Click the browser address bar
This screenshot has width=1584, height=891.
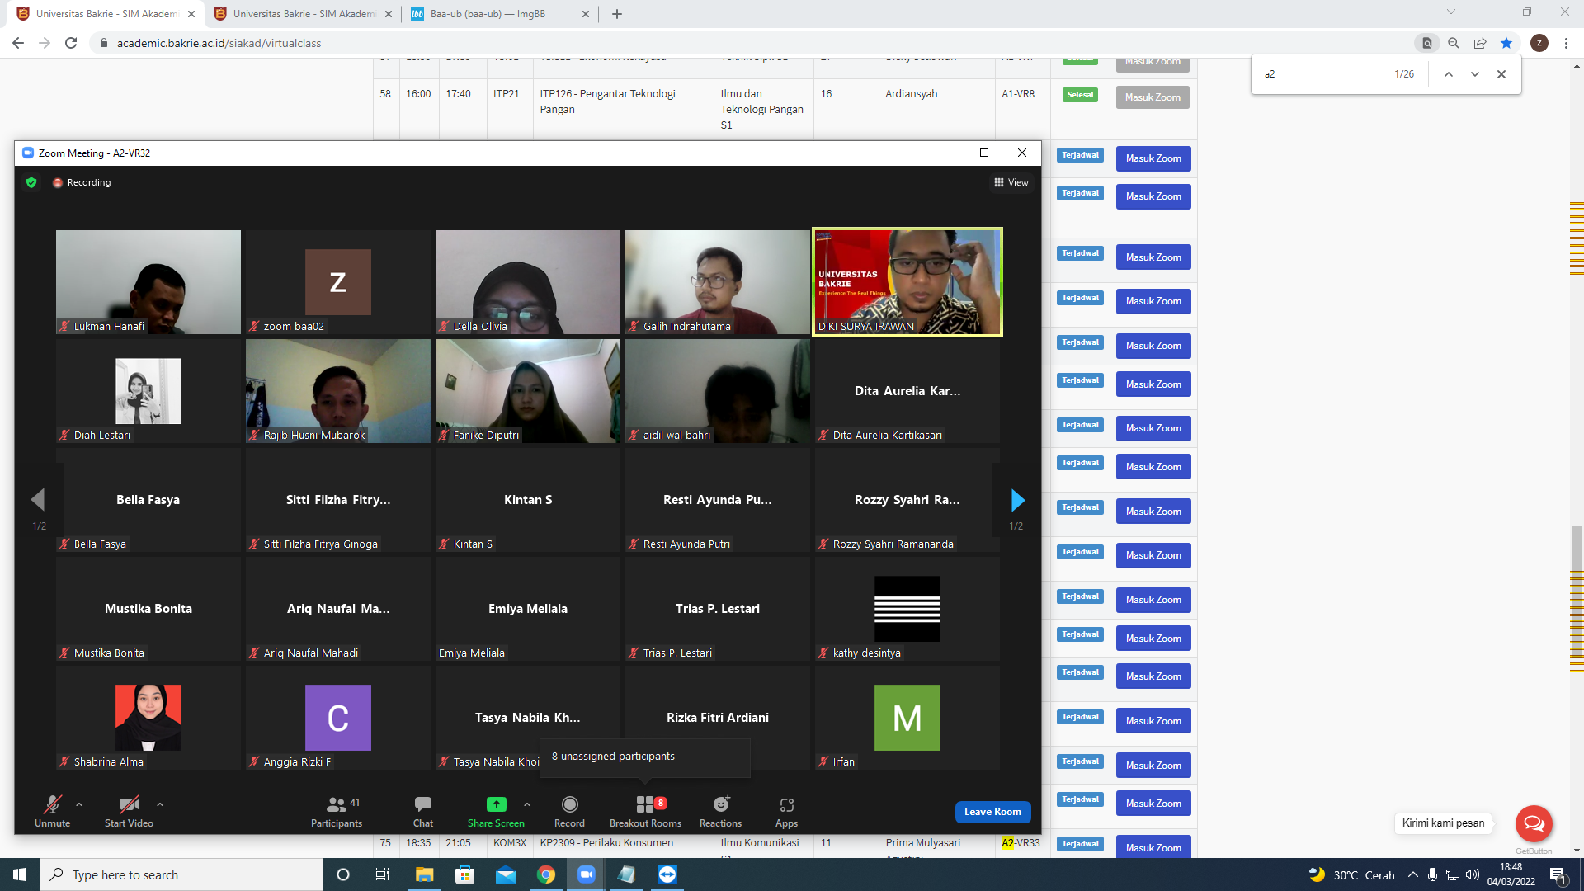tap(751, 43)
